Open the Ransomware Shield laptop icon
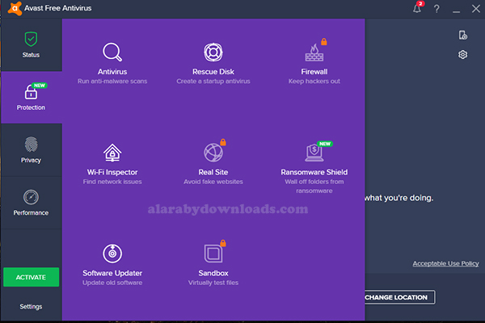The width and height of the screenshot is (485, 323). point(314,153)
